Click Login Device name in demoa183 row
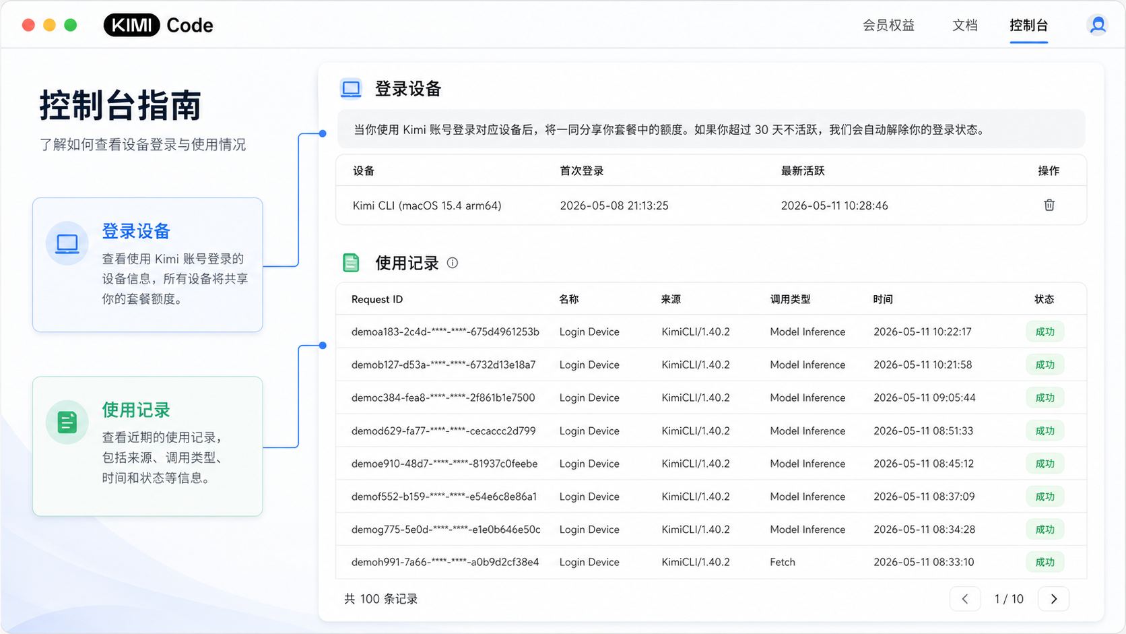Image resolution: width=1126 pixels, height=634 pixels. click(589, 331)
